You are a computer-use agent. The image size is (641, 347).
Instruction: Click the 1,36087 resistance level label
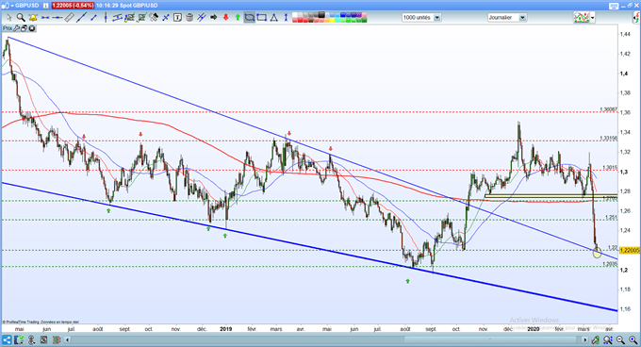point(608,109)
